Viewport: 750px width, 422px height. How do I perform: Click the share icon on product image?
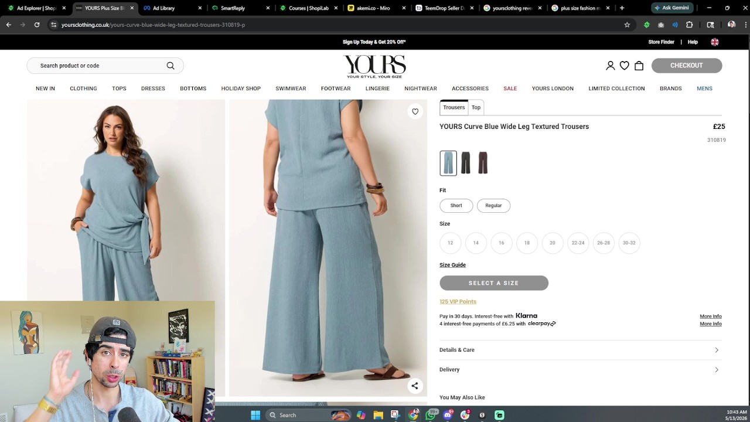[x=415, y=386]
